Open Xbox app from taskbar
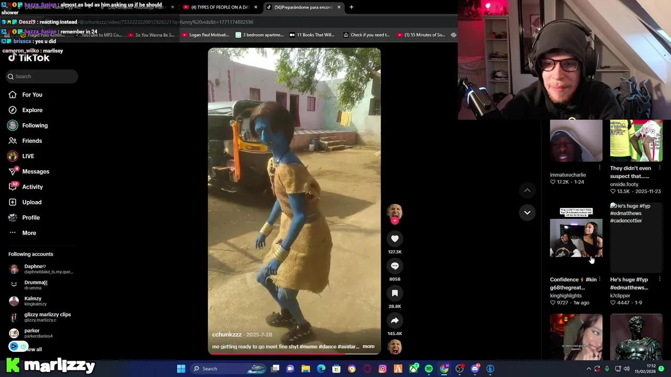The height and width of the screenshot is (377, 671). click(x=414, y=369)
